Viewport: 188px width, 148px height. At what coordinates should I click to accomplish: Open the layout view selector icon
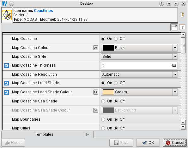point(174,27)
